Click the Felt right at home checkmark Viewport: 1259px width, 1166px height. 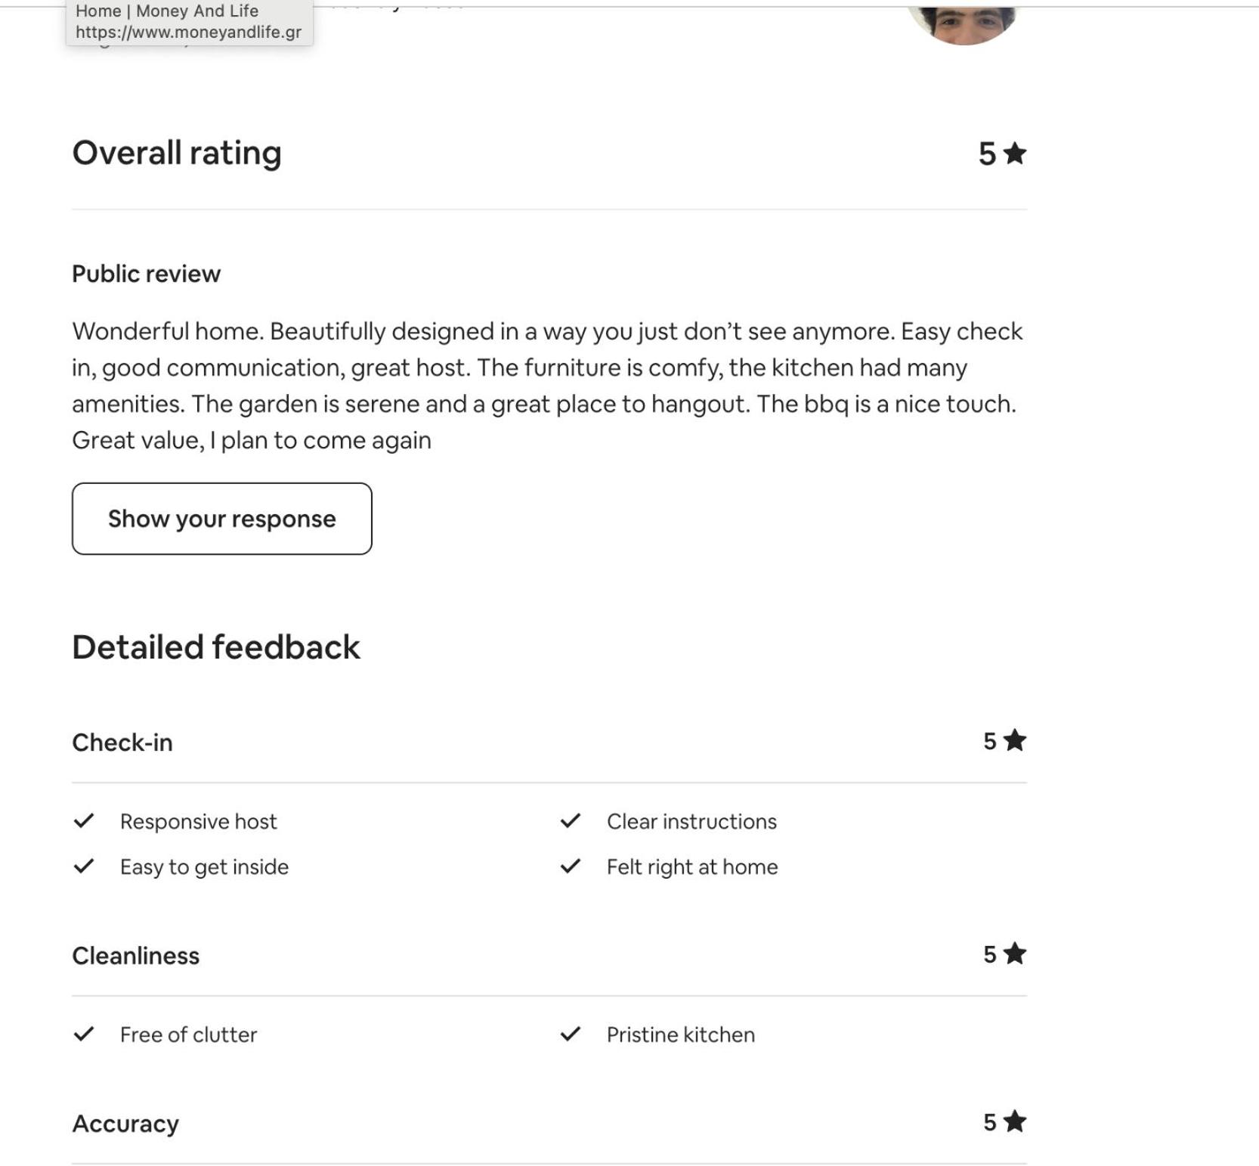pos(571,866)
